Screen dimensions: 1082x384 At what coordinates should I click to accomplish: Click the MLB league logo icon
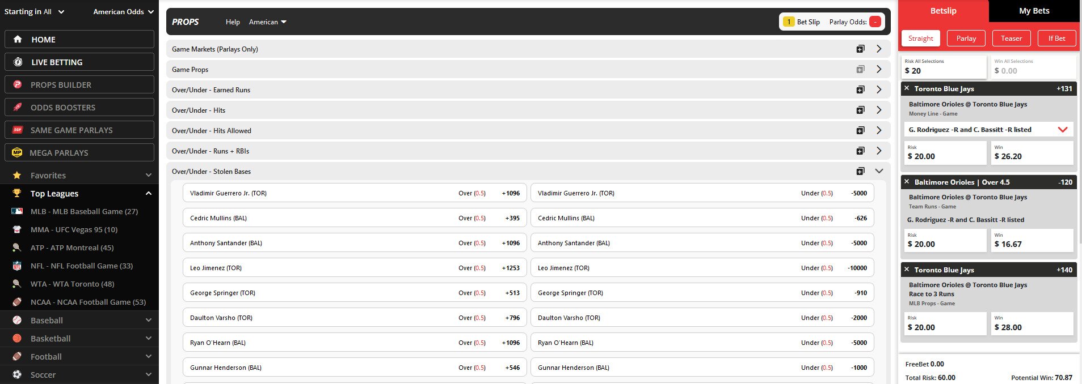click(17, 212)
